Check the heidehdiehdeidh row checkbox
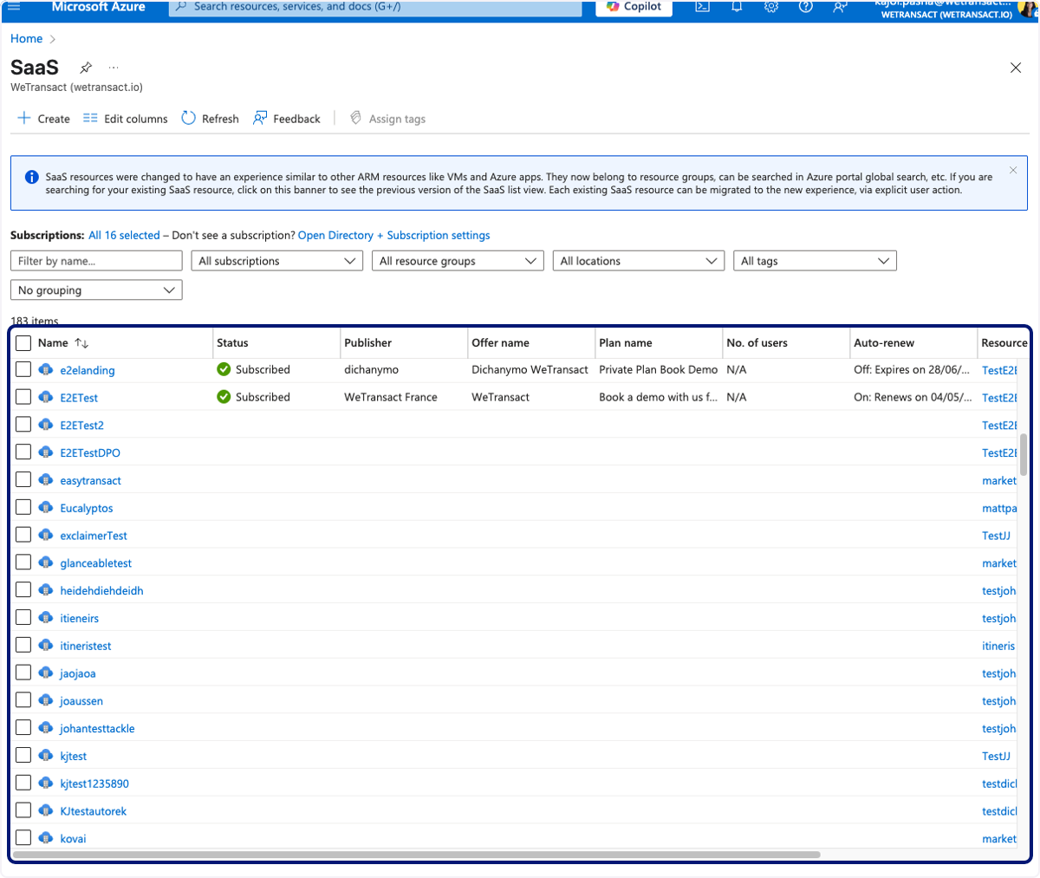This screenshot has width=1040, height=878. 23,589
